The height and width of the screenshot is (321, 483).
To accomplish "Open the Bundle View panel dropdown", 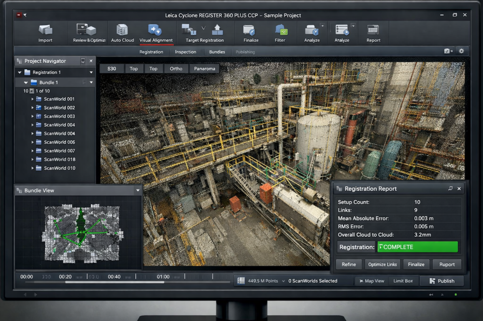I will click(x=138, y=190).
